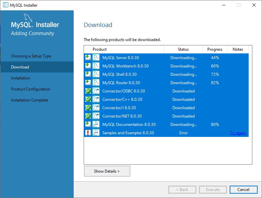Click the MySQL Documentation 8.0.30 product icon
This screenshot has height=198, width=262.
point(96,124)
